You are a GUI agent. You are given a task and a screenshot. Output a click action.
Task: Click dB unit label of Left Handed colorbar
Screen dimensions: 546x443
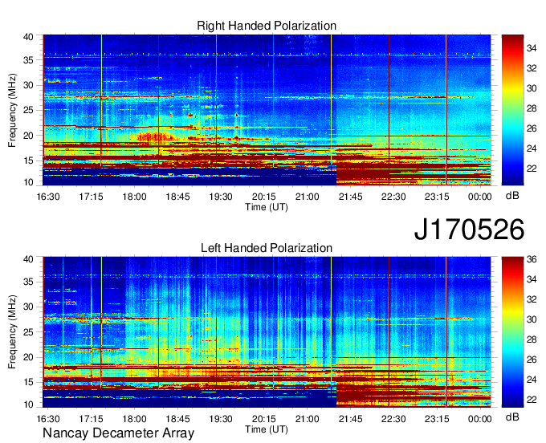click(512, 417)
